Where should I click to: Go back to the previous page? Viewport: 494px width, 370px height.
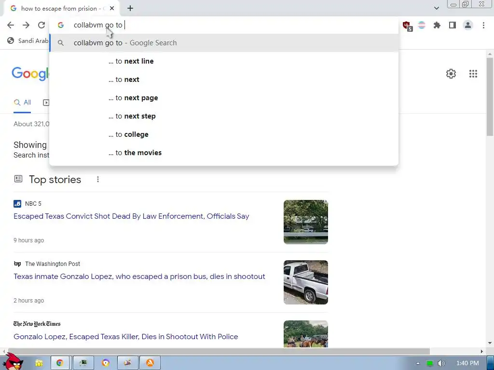(x=11, y=25)
